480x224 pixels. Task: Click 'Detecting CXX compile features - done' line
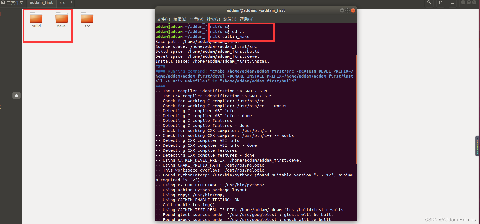tap(205, 155)
